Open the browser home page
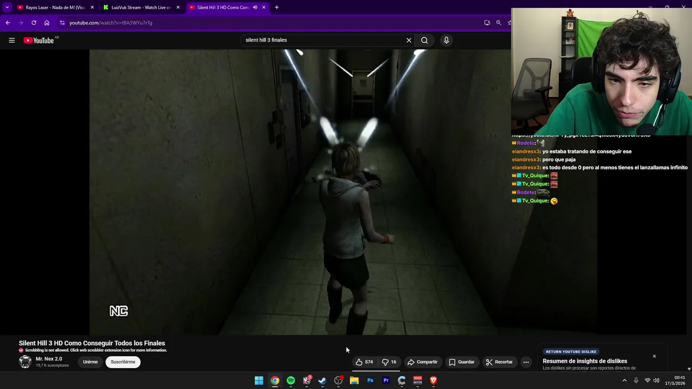This screenshot has height=389, width=692. click(46, 23)
